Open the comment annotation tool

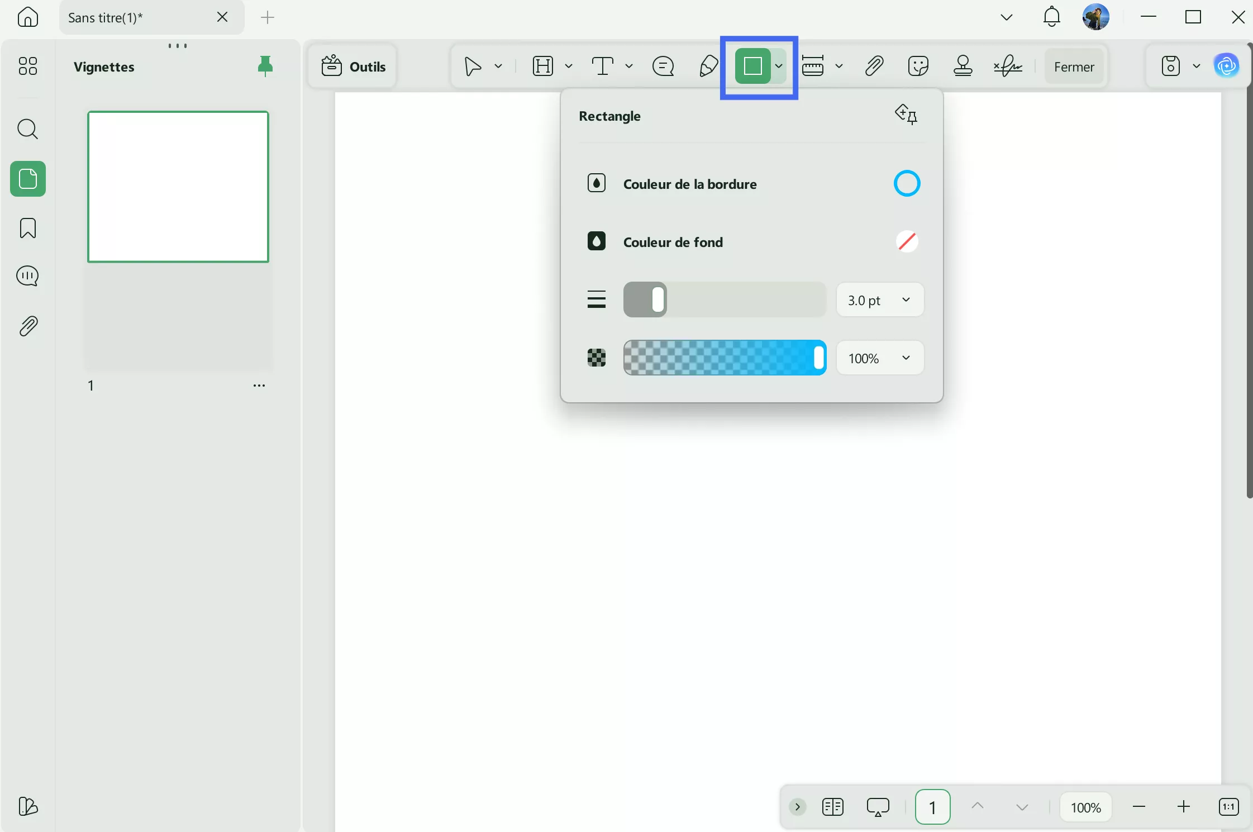point(663,66)
